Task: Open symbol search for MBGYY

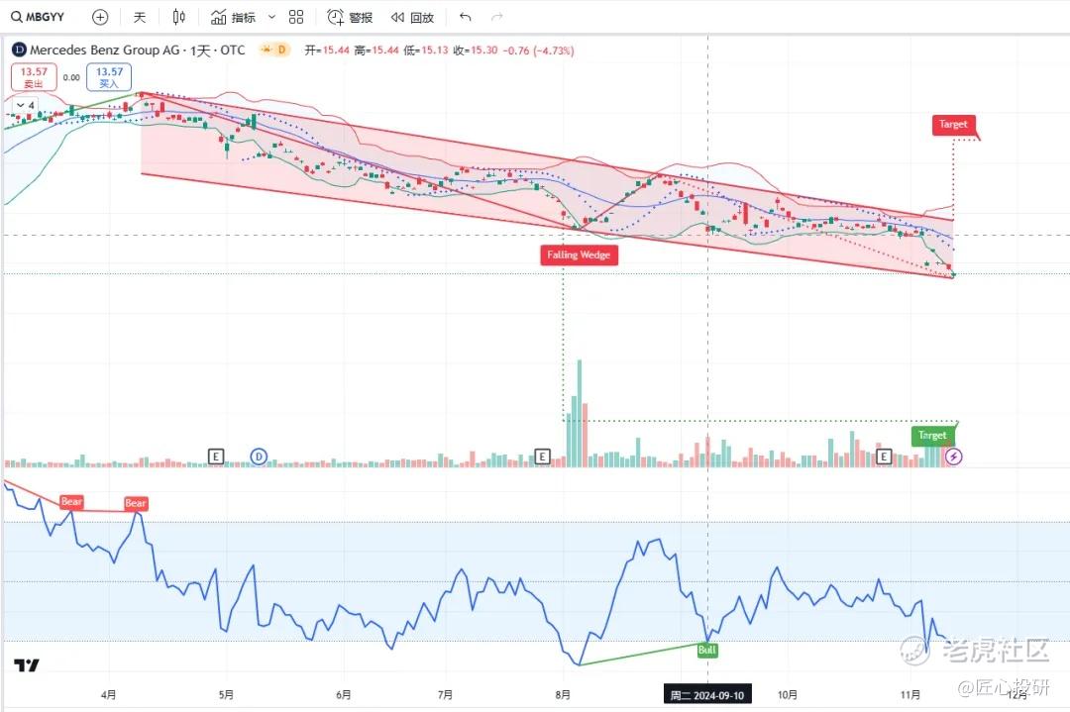Action: click(x=38, y=17)
